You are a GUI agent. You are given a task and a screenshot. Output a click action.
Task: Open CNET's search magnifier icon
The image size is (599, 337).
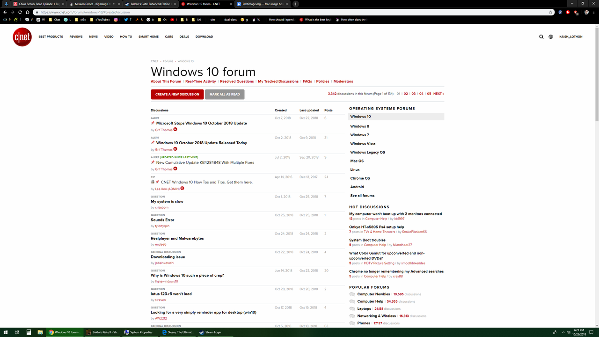point(541,37)
